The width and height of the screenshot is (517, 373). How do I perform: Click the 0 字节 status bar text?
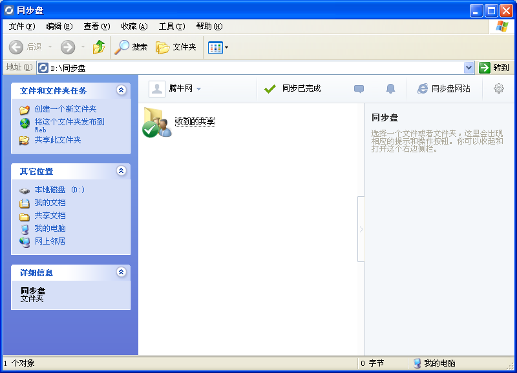[372, 363]
